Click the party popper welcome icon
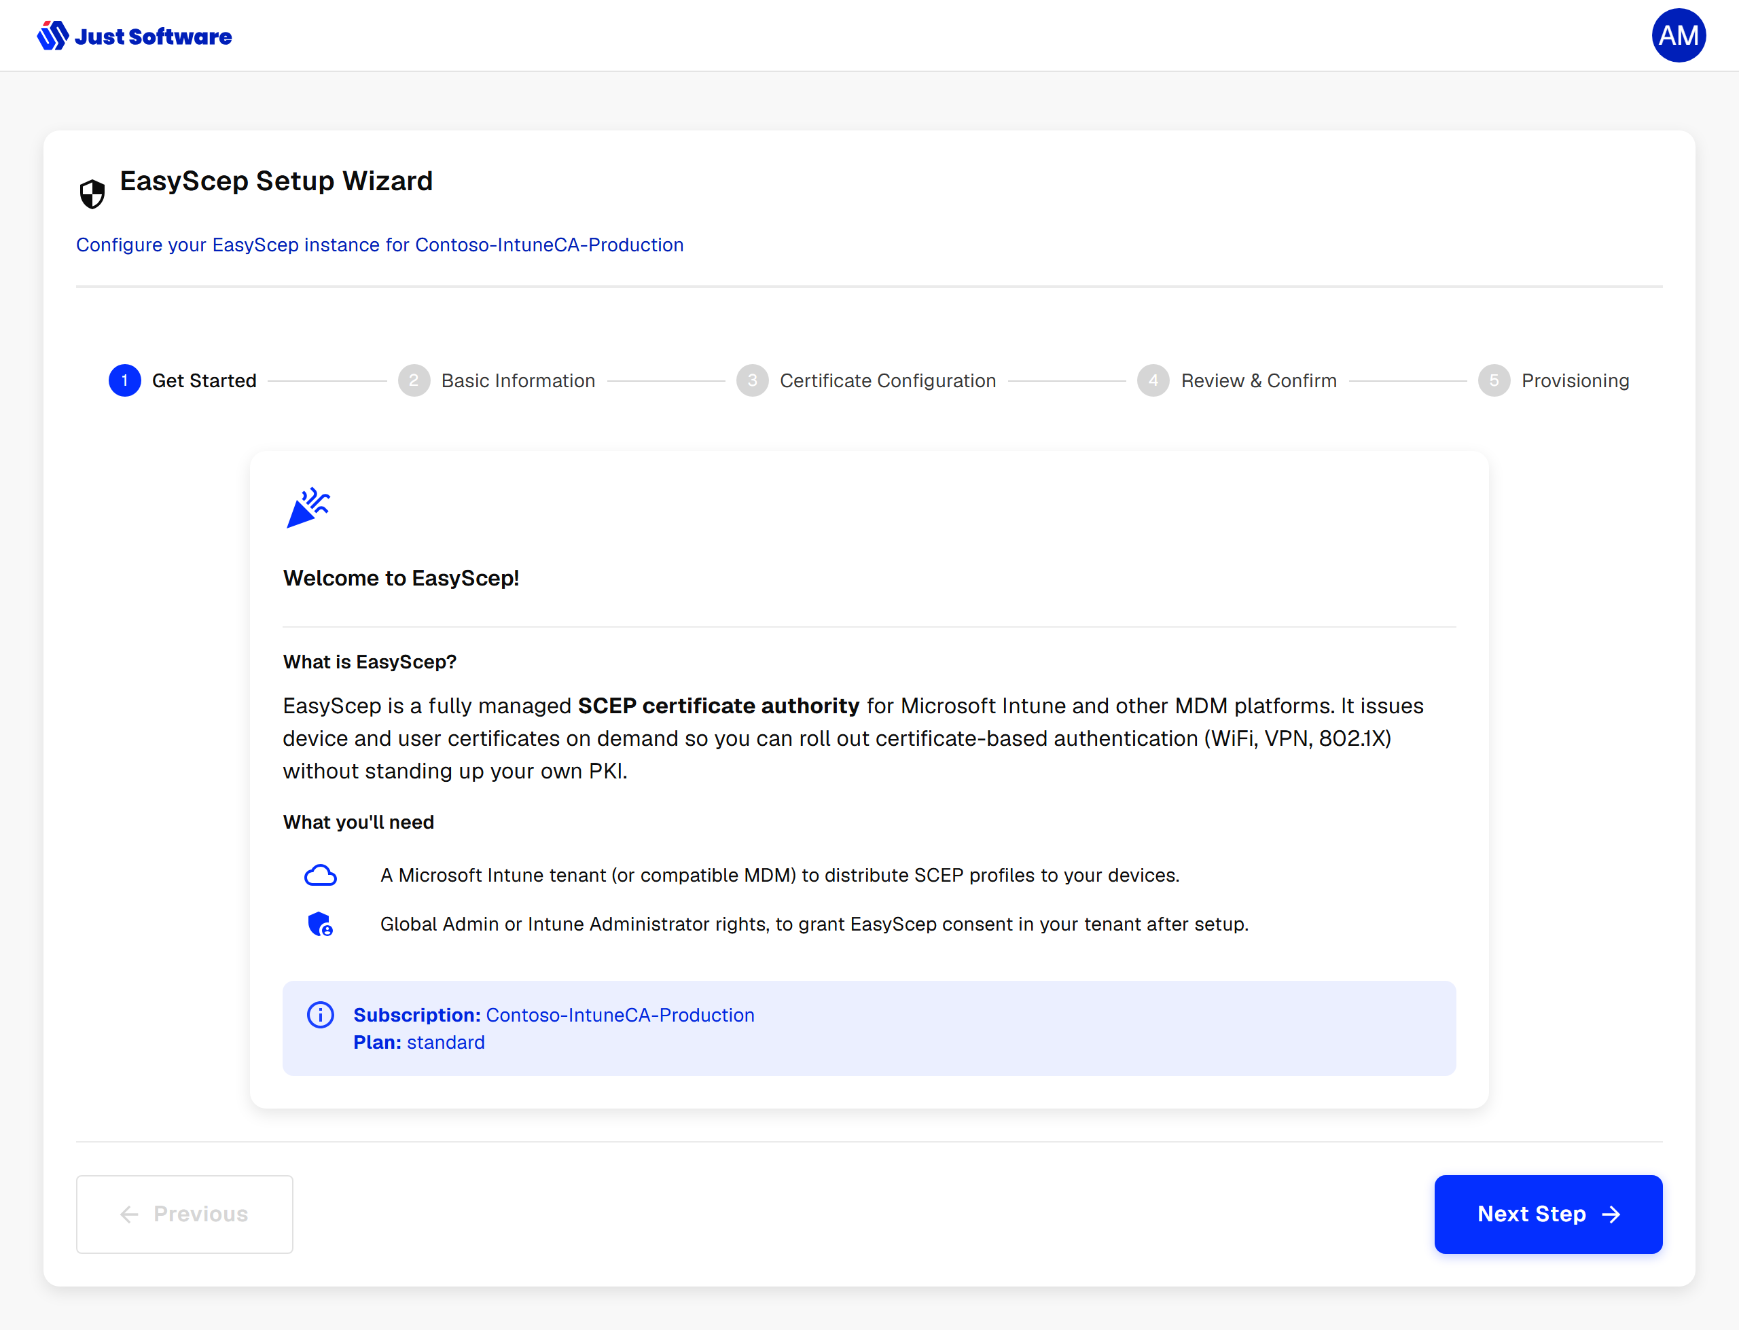Image resolution: width=1739 pixels, height=1330 pixels. [308, 507]
